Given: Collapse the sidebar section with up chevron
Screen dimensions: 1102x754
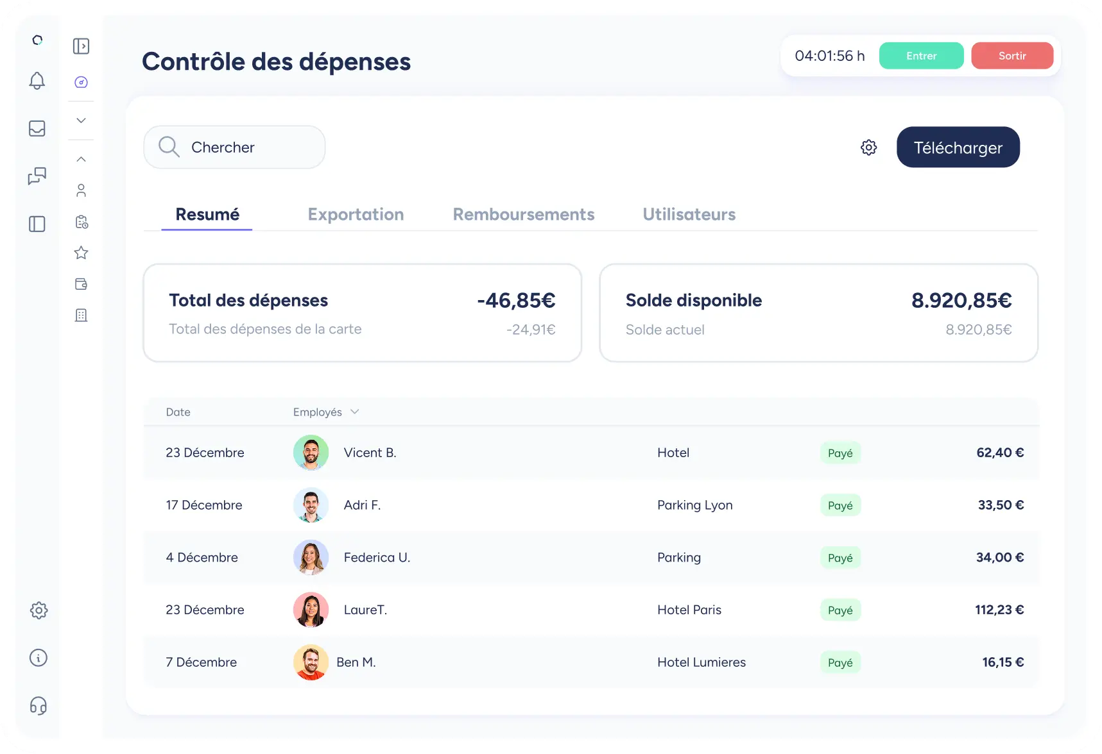Looking at the screenshot, I should (x=81, y=159).
